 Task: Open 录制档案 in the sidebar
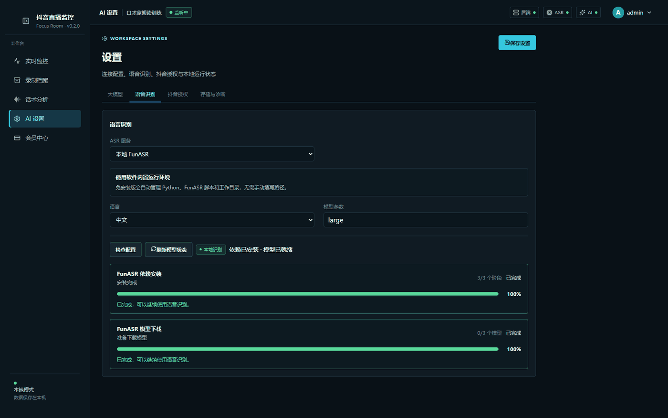(x=45, y=80)
